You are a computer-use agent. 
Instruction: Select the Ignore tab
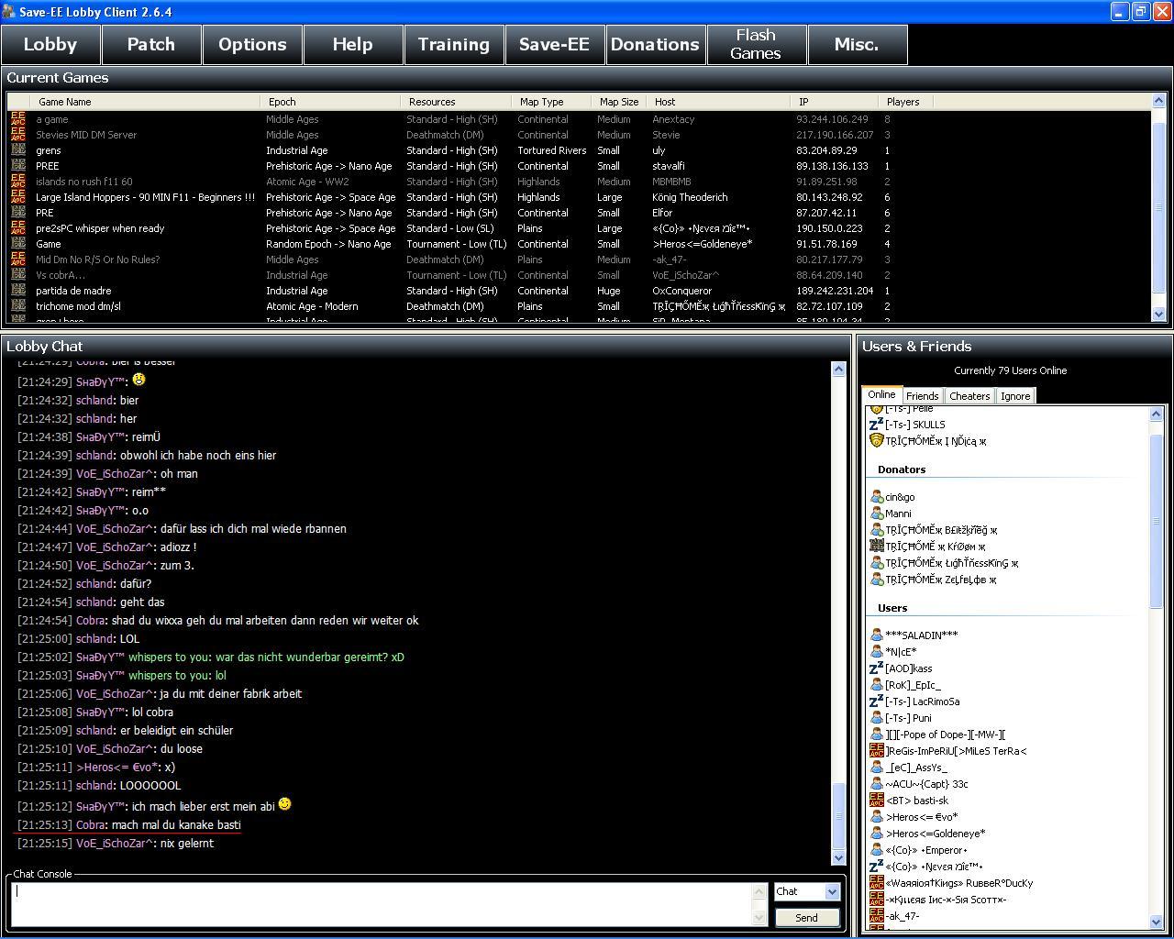[1014, 396]
